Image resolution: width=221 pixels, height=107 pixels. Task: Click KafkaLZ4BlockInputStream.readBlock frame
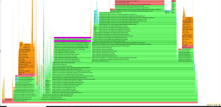pyautogui.click(x=139, y=9)
